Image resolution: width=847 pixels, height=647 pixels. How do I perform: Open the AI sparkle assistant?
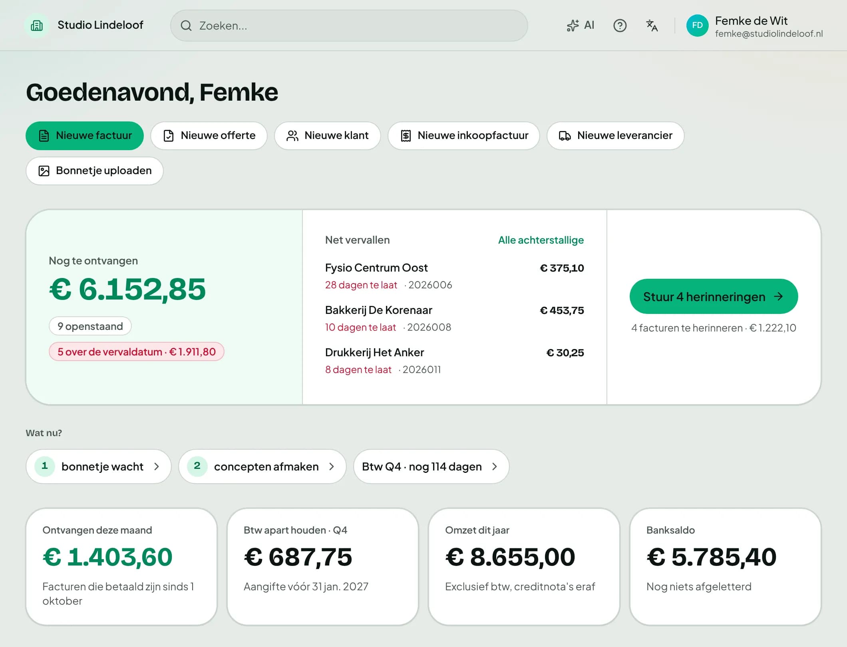click(x=581, y=26)
